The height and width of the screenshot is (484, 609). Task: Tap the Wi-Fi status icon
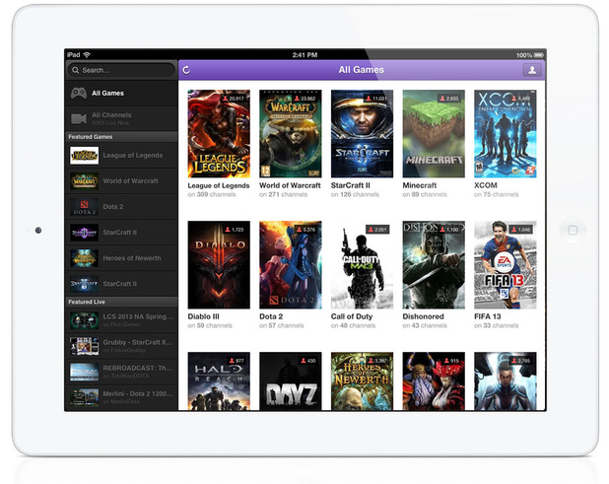(x=87, y=55)
